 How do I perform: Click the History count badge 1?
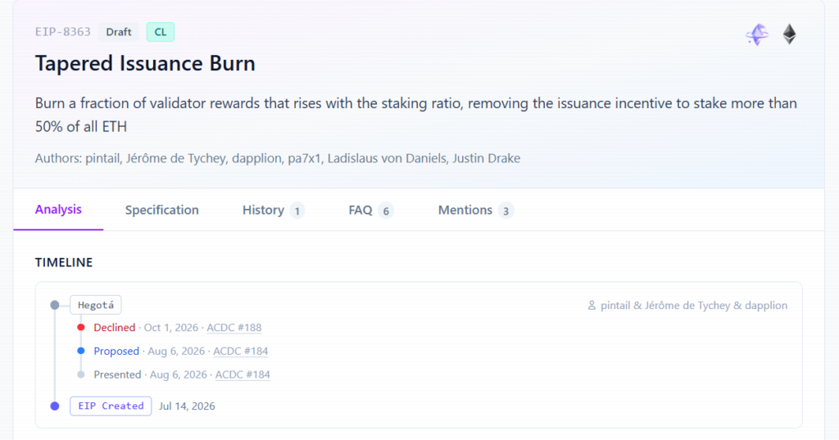pos(297,211)
